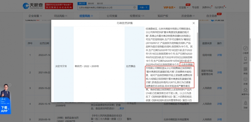Image resolution: width=251 pixels, height=122 pixels.
Task: Open 详情 for the 2022-07-14 row
Action: 219,55
